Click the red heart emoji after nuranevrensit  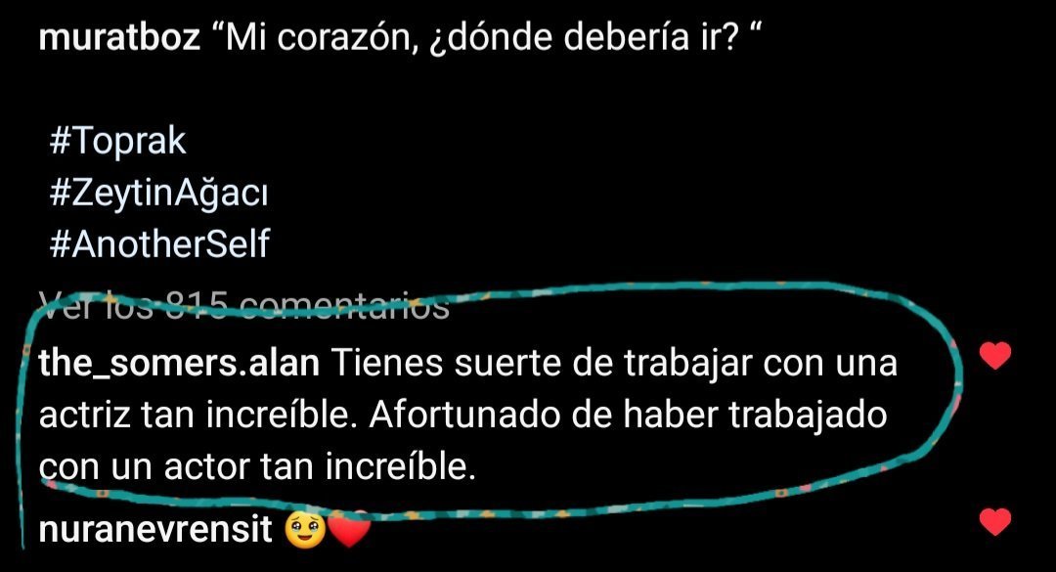coord(349,530)
